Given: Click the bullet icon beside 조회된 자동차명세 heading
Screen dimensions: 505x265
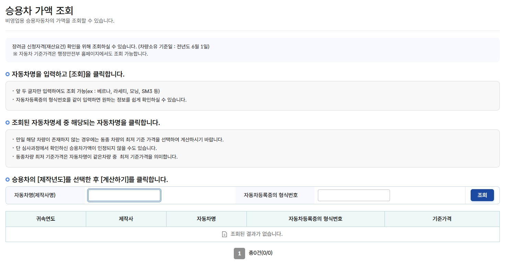Looking at the screenshot, I should [8, 123].
